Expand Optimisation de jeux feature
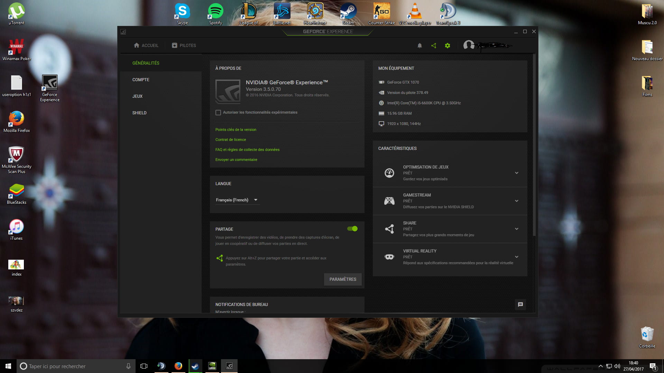 (x=516, y=173)
